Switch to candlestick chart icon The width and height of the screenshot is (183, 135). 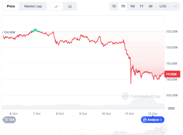[70, 6]
